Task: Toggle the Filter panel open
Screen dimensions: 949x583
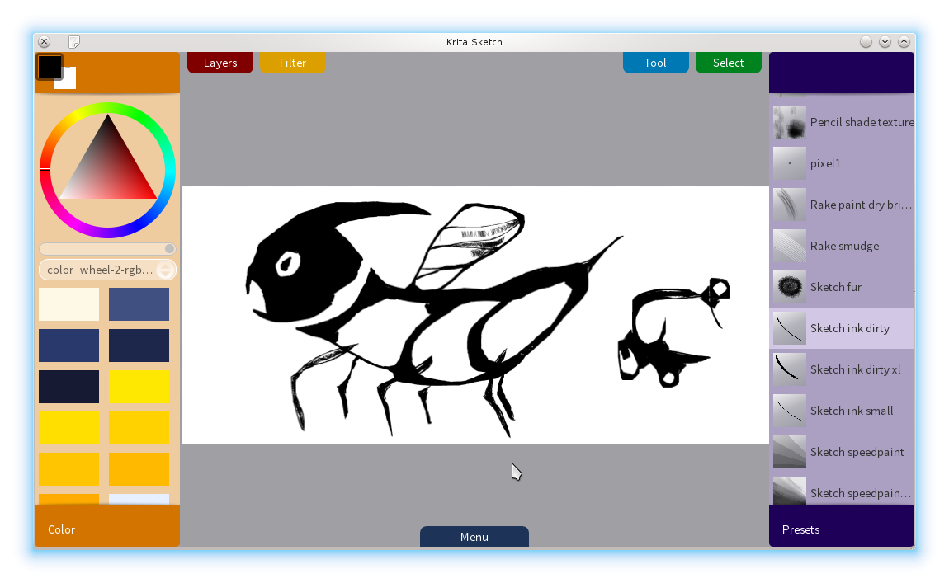Action: click(293, 62)
